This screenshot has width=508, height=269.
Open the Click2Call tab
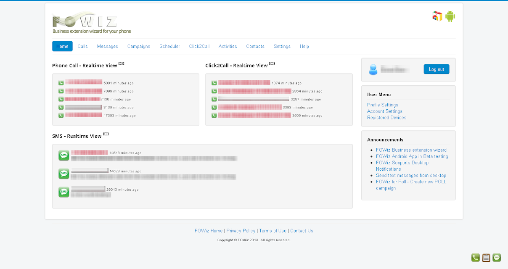[x=199, y=46]
